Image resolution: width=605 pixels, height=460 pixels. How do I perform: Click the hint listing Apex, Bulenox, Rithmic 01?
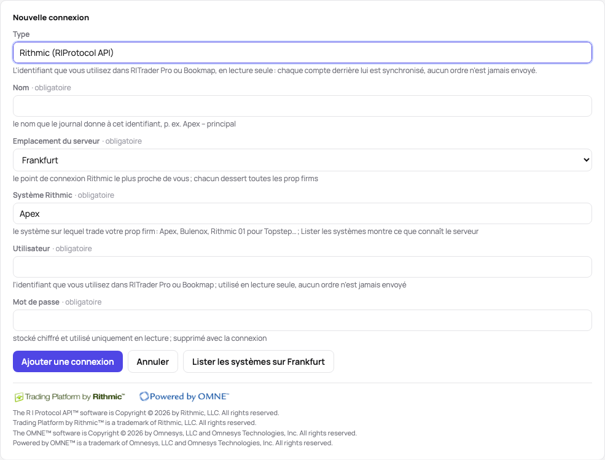point(246,232)
